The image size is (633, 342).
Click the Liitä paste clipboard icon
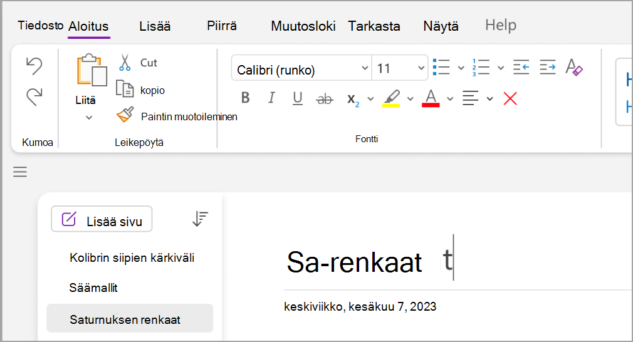(92, 70)
